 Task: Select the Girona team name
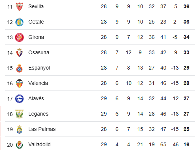point(36,37)
